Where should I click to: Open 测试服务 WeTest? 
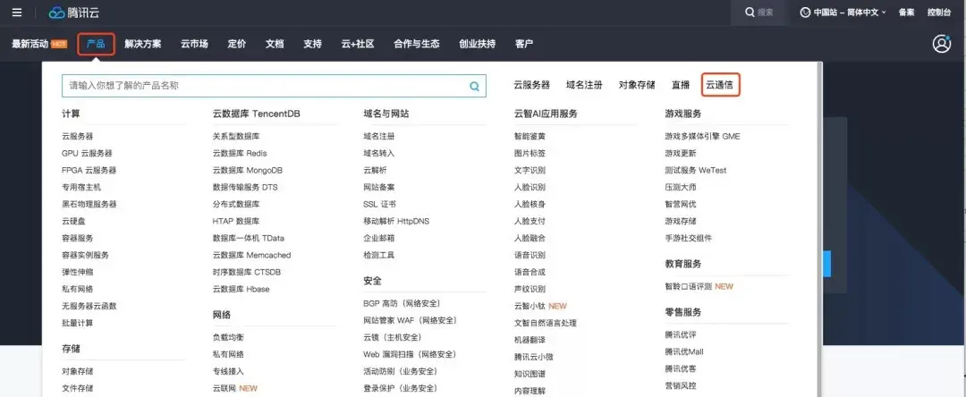(x=696, y=170)
